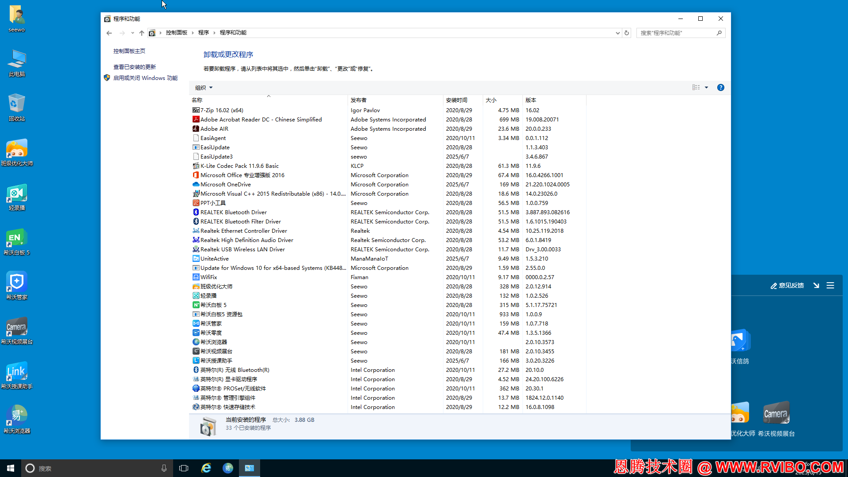Open 查看已安装的更新 link
The image size is (848, 477).
(135, 67)
